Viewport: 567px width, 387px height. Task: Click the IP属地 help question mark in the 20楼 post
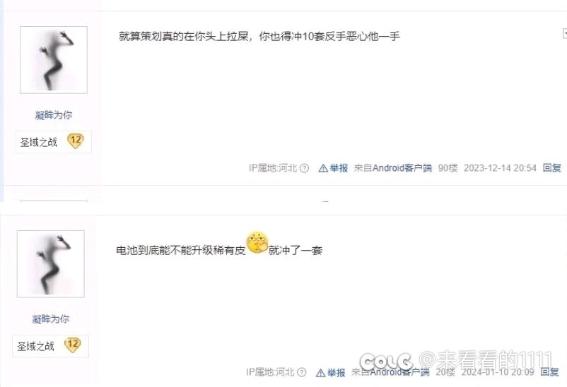(302, 372)
